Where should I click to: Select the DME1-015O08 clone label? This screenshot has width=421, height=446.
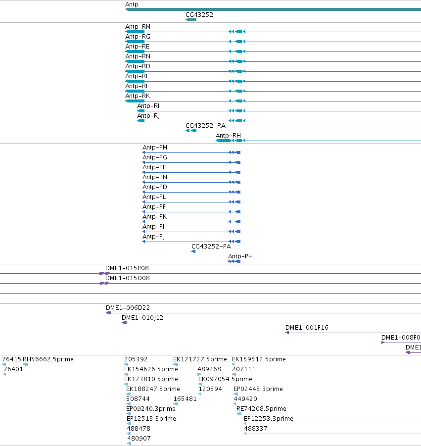(128, 278)
